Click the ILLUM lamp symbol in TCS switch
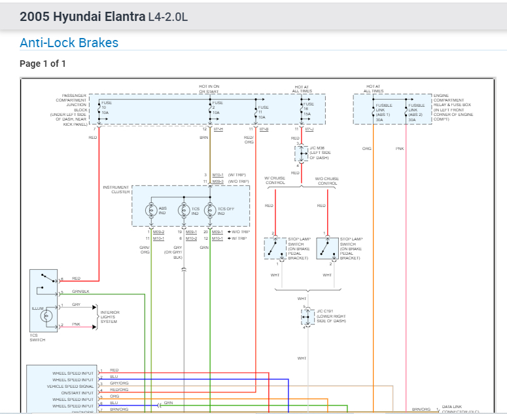 point(46,316)
